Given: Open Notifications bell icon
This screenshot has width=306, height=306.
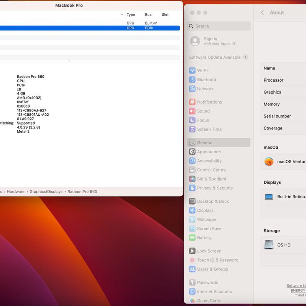Looking at the screenshot, I should point(192,102).
